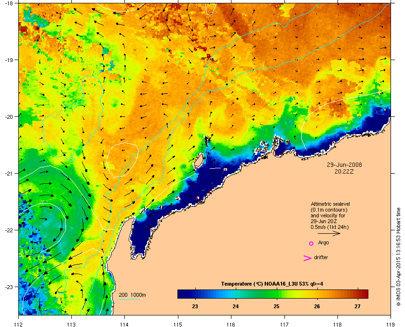Viewport: 405px width, 327px height.
Task: Click the 0.5m/s velocity scale arrow
Action: (329, 234)
